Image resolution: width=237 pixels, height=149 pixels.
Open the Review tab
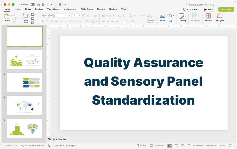point(113,9)
